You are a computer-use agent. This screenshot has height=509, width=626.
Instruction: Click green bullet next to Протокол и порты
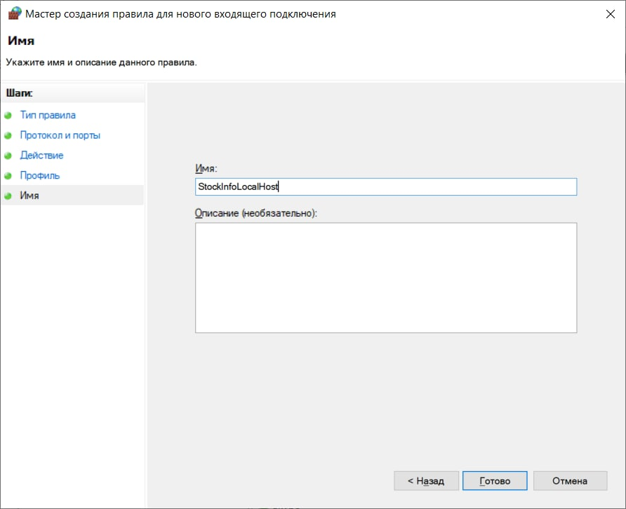click(8, 135)
